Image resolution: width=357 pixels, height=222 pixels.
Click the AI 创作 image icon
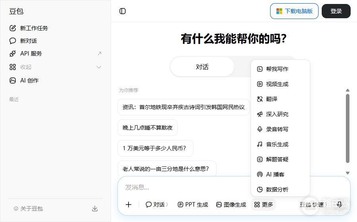(x=13, y=80)
